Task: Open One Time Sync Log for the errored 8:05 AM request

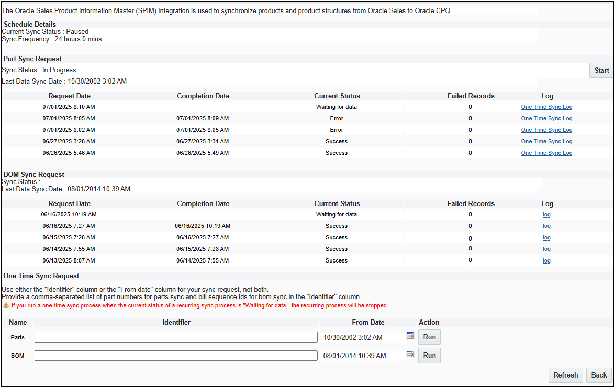Action: point(546,118)
